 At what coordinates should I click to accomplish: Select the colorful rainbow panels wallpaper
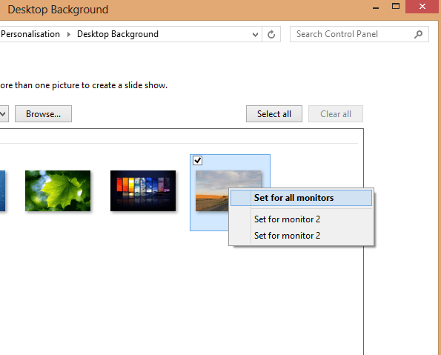point(143,190)
